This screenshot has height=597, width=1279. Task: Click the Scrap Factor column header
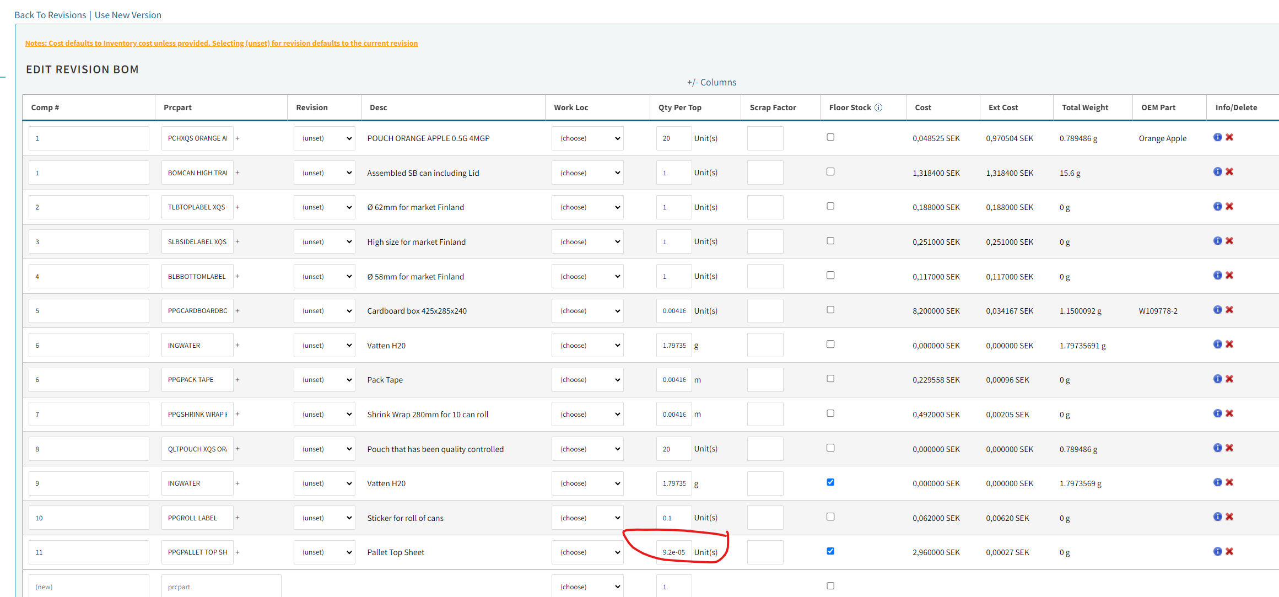pyautogui.click(x=773, y=107)
